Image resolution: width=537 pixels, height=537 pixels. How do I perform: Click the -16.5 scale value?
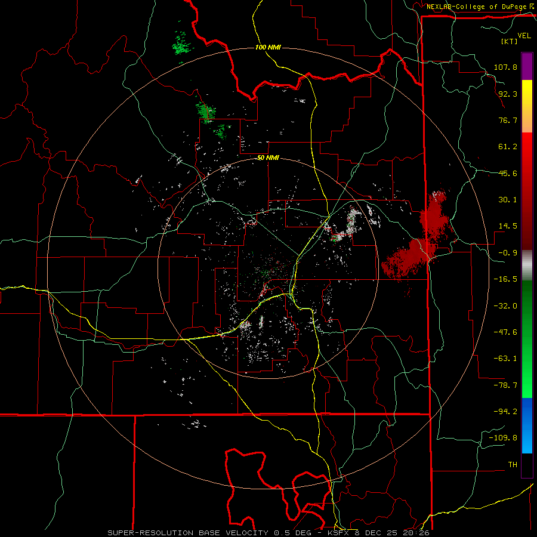point(505,279)
